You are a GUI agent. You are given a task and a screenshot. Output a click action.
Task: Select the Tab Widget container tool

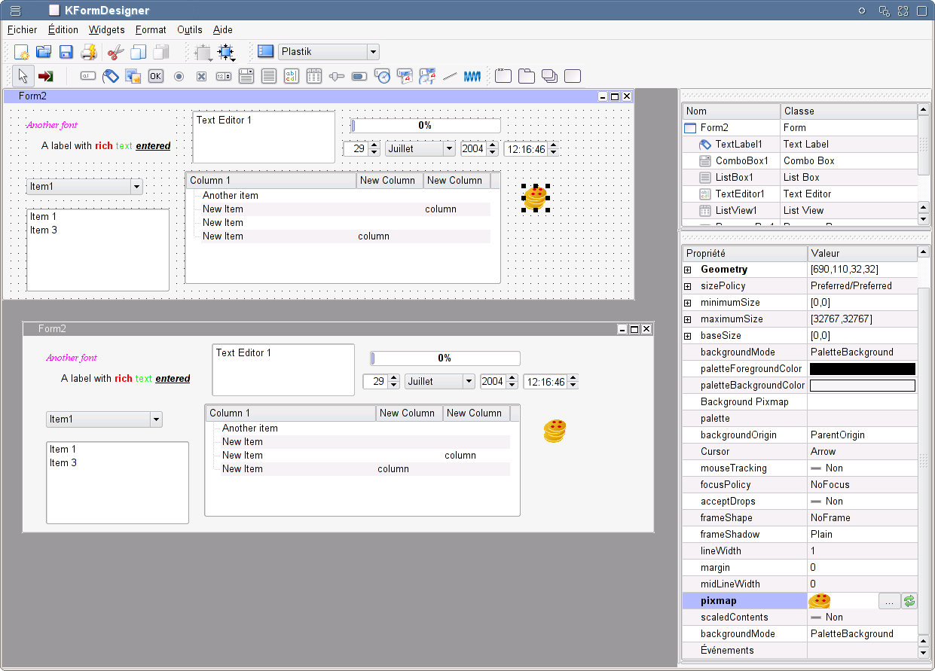pos(527,76)
